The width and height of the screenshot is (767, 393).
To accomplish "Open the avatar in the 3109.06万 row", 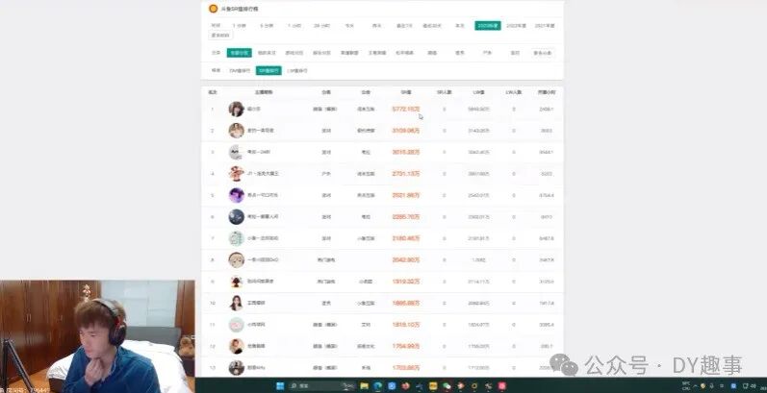I will (x=237, y=131).
